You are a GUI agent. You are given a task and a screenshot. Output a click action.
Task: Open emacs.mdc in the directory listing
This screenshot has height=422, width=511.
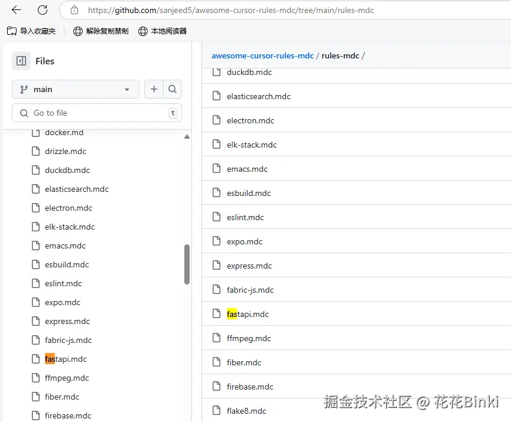coord(247,169)
